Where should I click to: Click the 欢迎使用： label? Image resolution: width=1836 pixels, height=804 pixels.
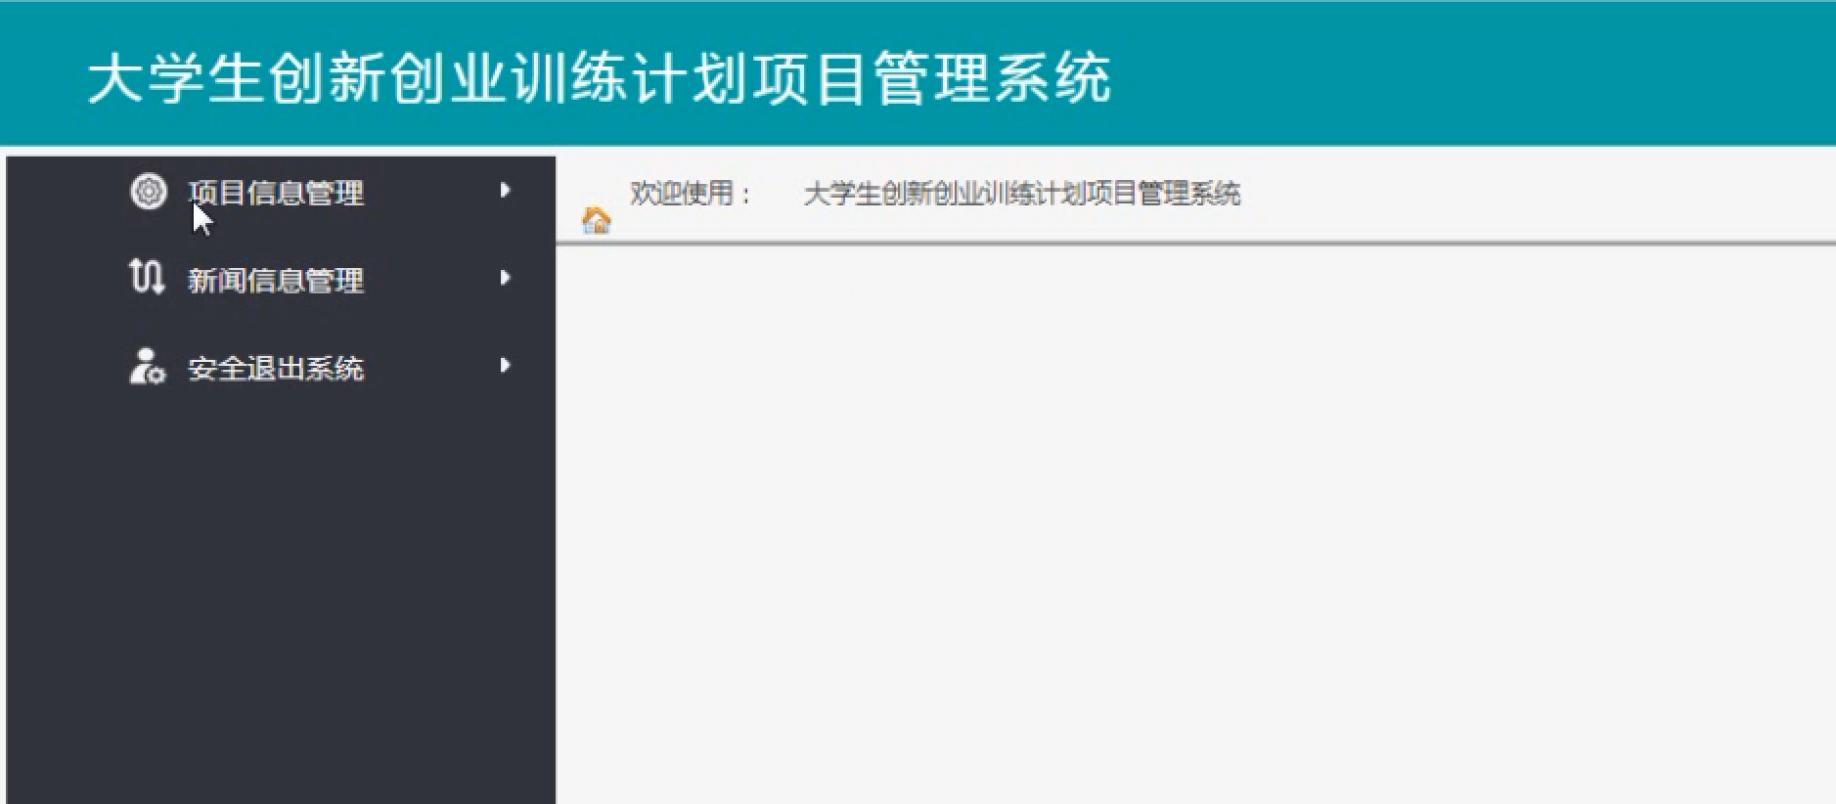tap(690, 193)
